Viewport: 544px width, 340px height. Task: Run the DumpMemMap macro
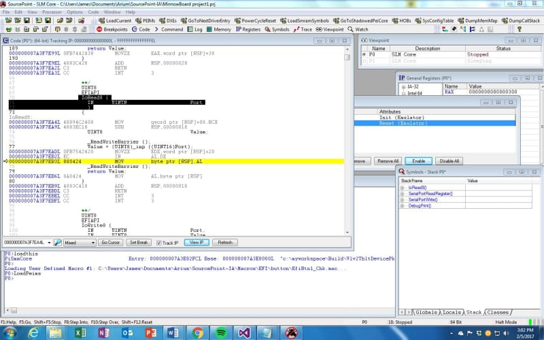(x=477, y=20)
